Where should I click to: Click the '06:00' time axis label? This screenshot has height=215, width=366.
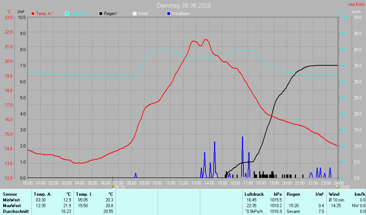105,183
